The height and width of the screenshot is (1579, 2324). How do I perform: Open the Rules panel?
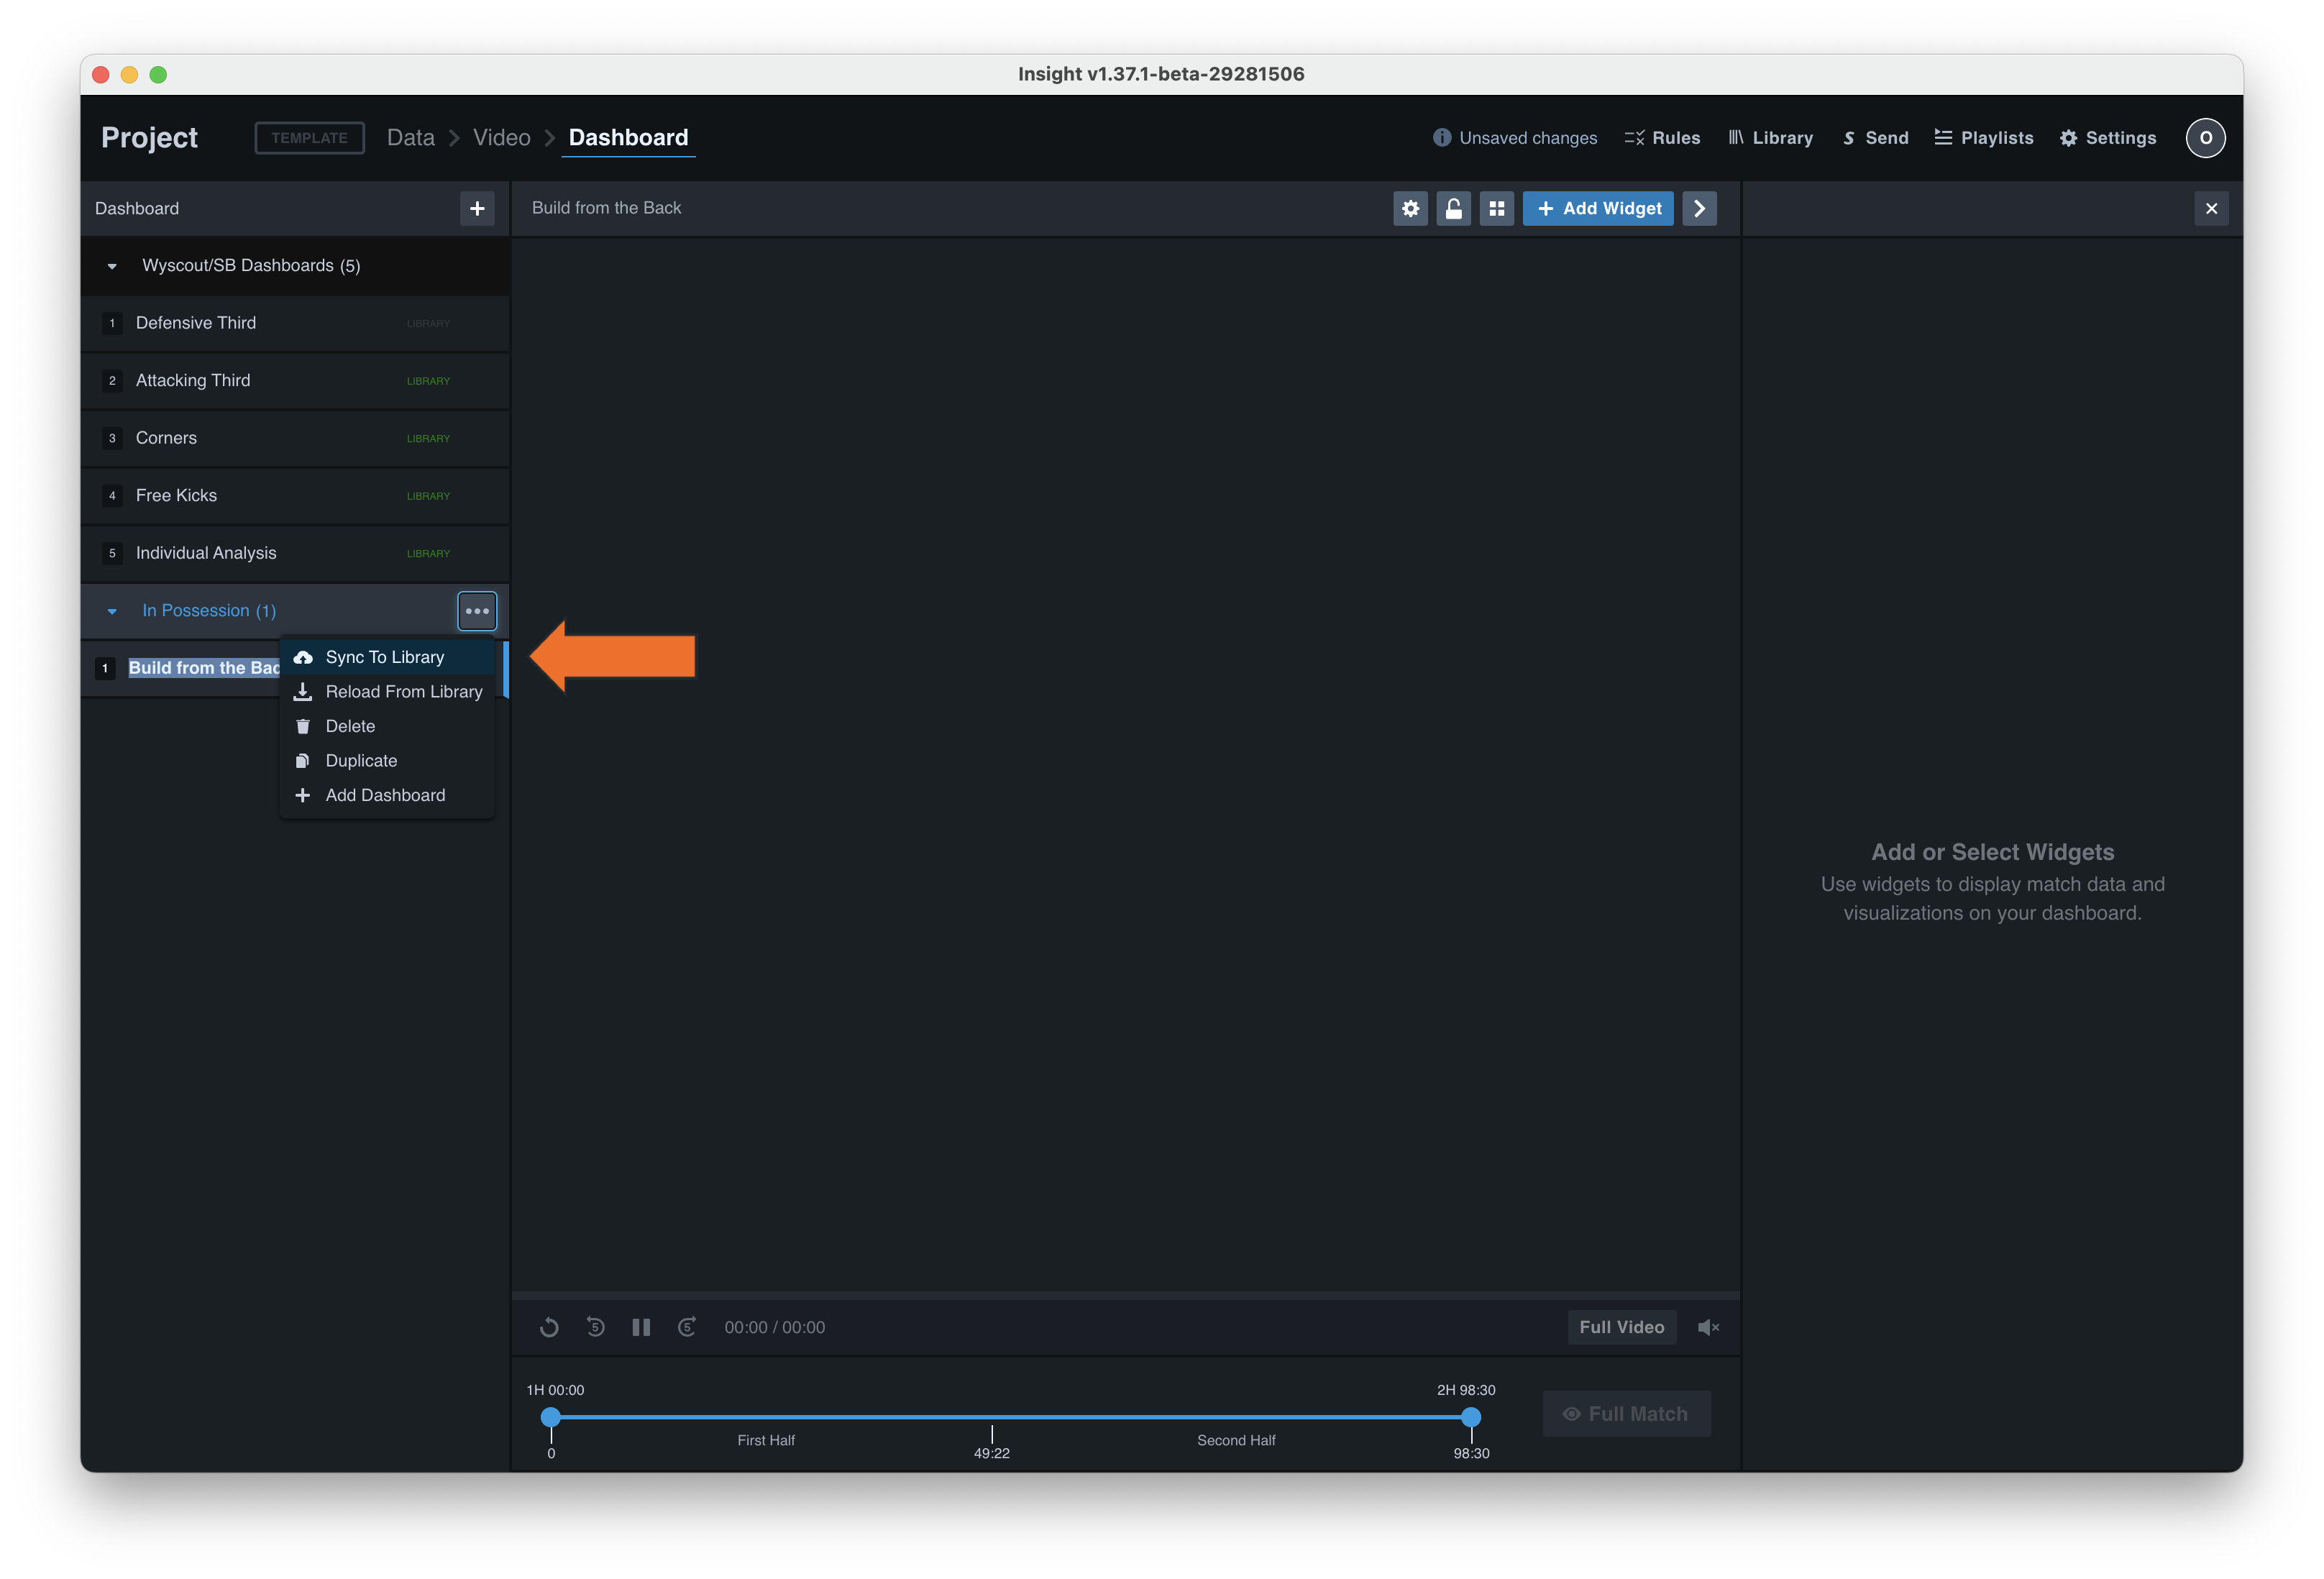click(x=1662, y=138)
